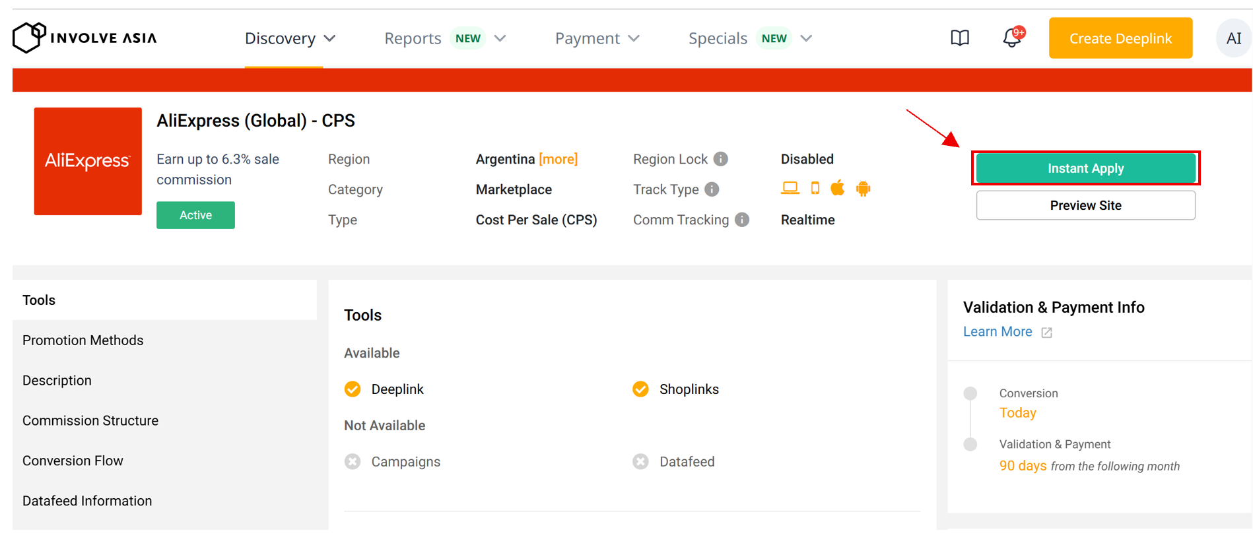Click the Validation & Payment Info heading

[1054, 308]
